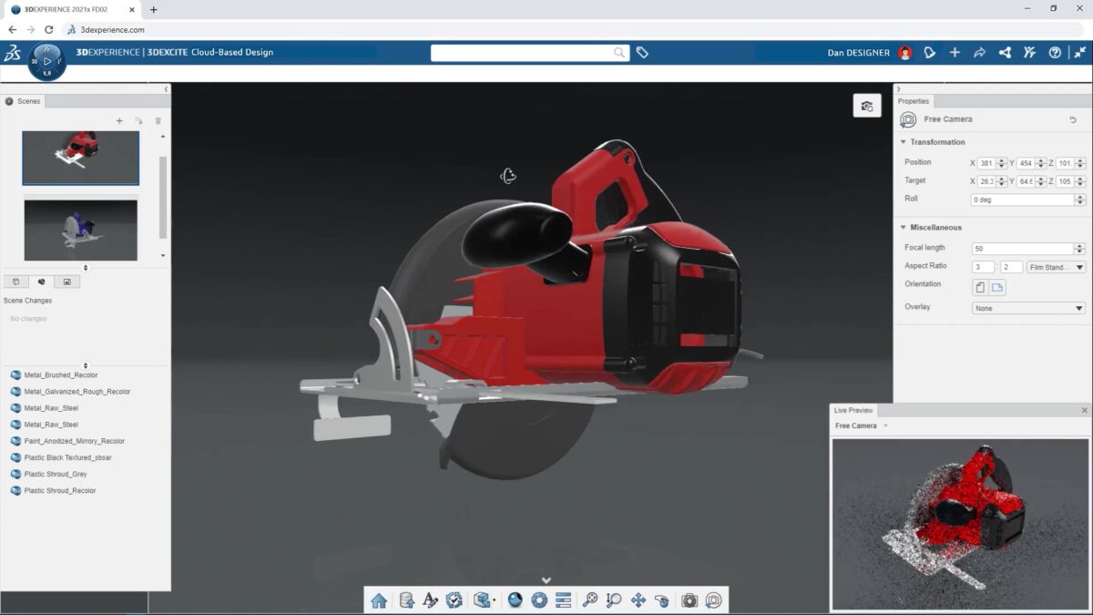
Task: Set orientation to landscape
Action: pyautogui.click(x=997, y=287)
